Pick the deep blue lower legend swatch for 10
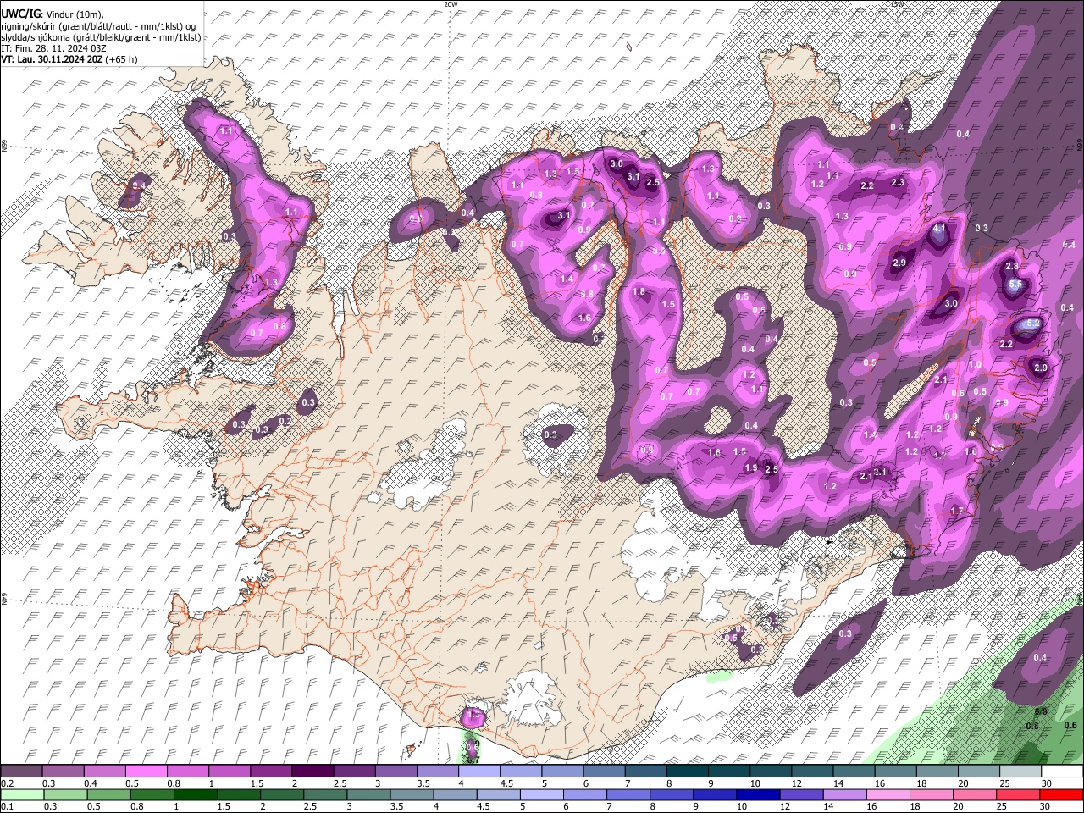Screen dimensions: 1084x813 (757, 795)
